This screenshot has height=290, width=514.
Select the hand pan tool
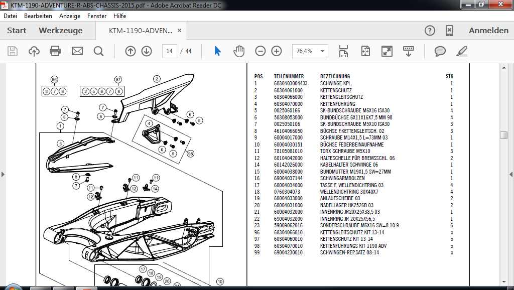click(238, 51)
